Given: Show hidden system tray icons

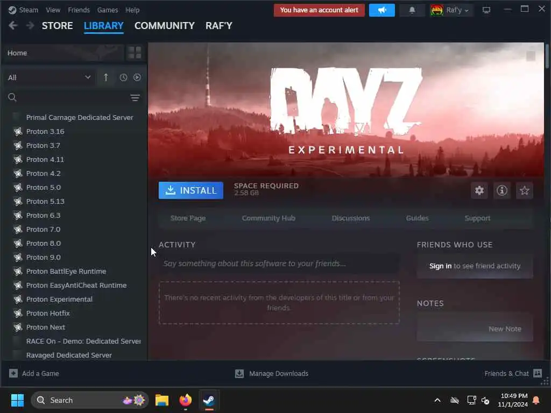Looking at the screenshot, I should (x=437, y=400).
